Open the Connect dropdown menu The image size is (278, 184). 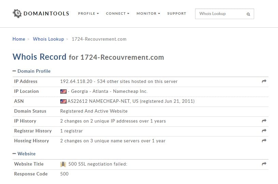pos(118,14)
